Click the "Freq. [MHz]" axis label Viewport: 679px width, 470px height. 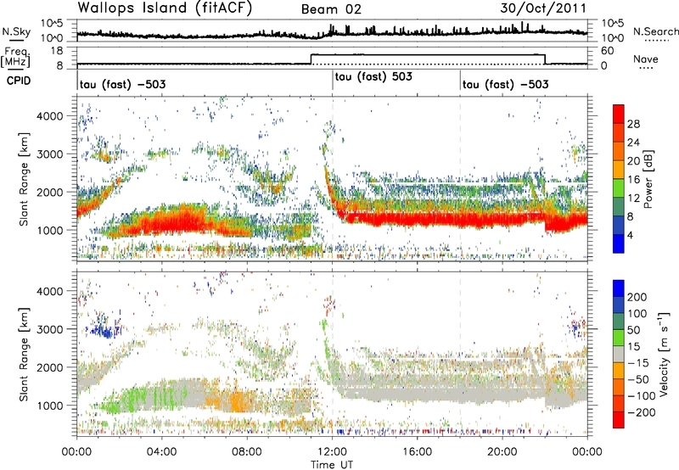(15, 57)
